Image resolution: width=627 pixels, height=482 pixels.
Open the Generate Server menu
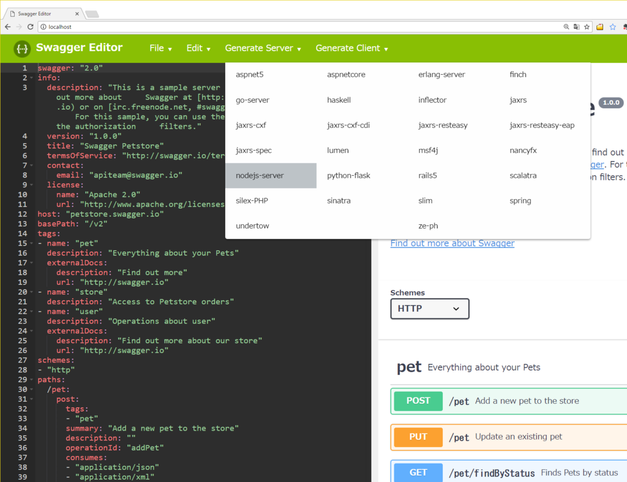pos(263,48)
